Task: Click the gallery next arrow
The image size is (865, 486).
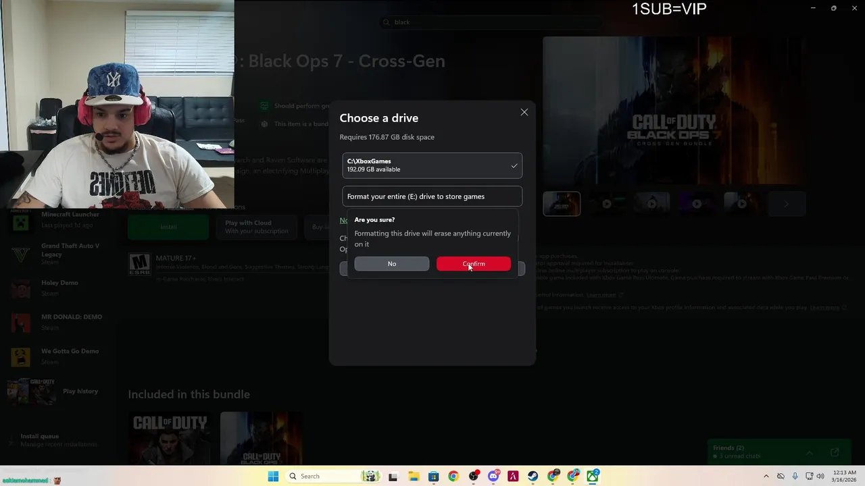Action: 786,204
